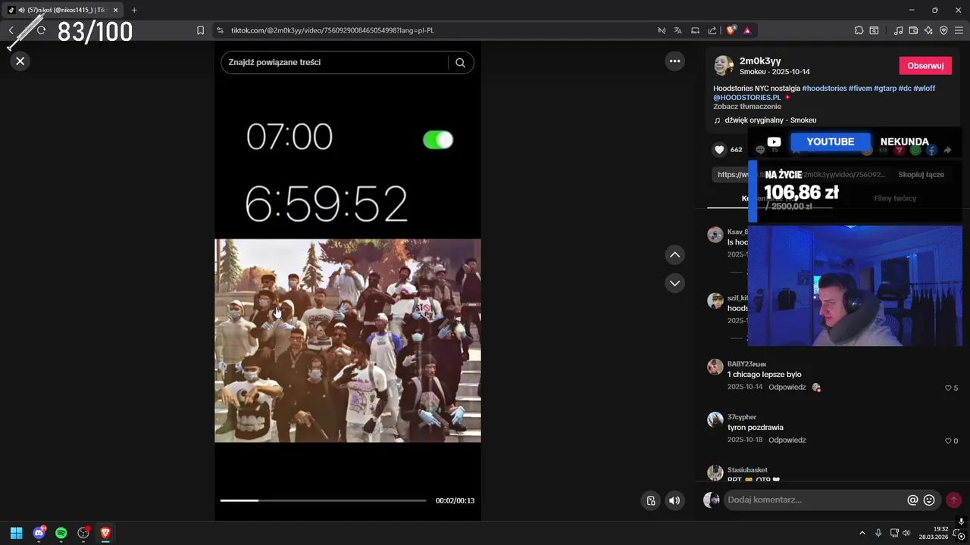Screen dimensions: 970x545
Task: Mute the video with the speaker icon
Action: [674, 500]
